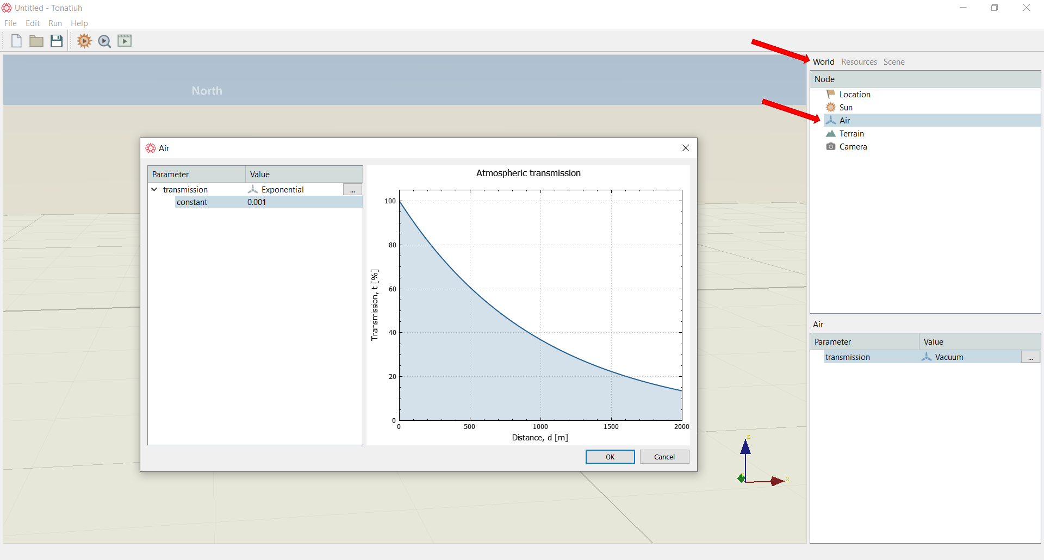Open the Help menu

[79, 23]
